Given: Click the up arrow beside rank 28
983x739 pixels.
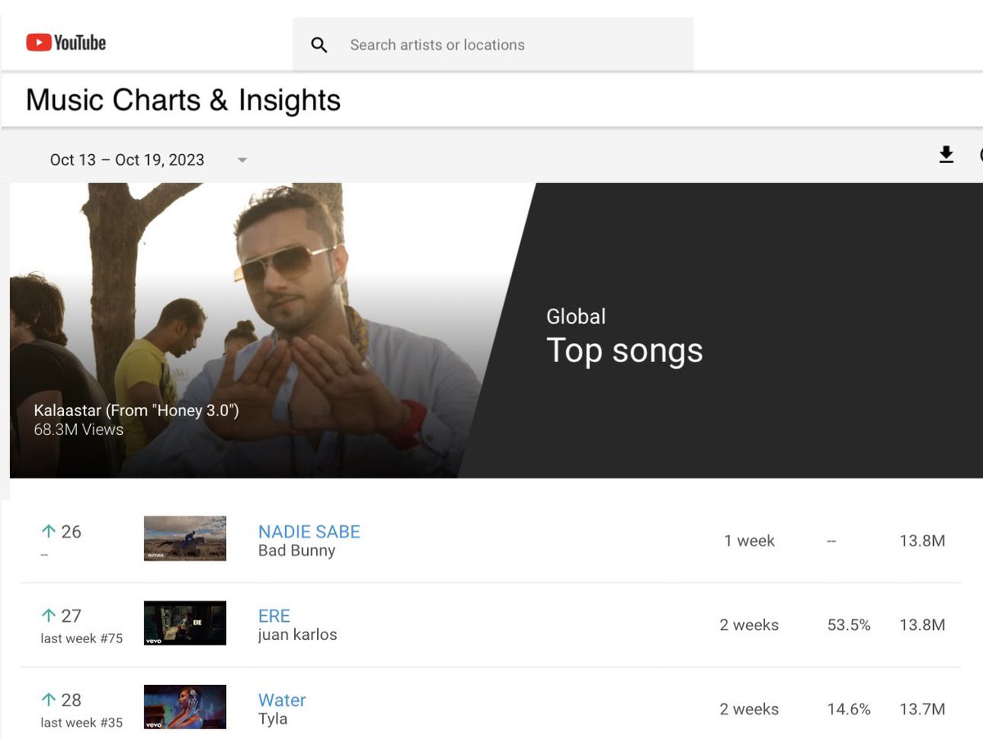Looking at the screenshot, I should point(48,700).
